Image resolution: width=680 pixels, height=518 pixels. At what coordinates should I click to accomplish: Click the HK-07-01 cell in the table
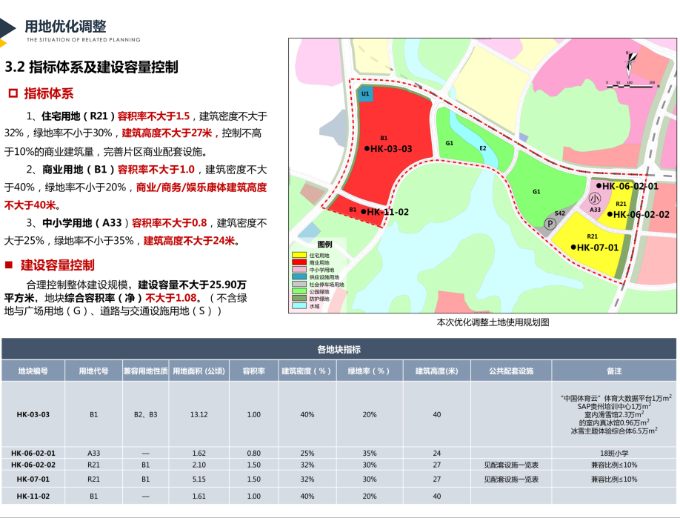tap(33, 479)
